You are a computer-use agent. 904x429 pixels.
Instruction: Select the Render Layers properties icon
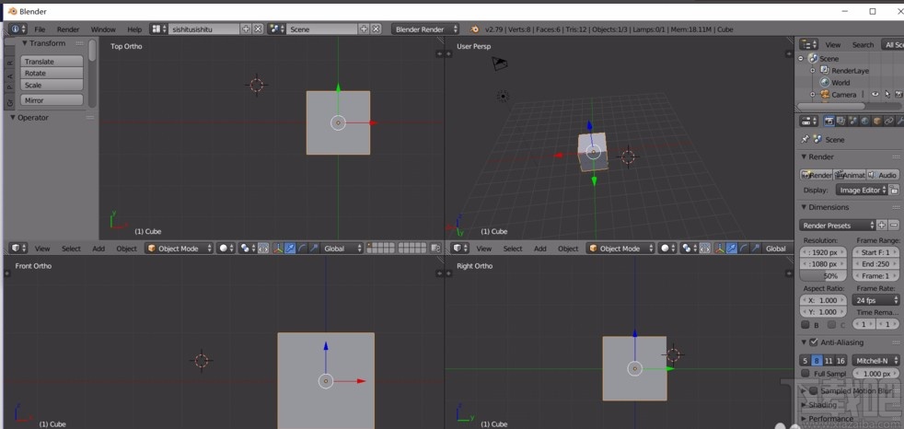[x=840, y=121]
